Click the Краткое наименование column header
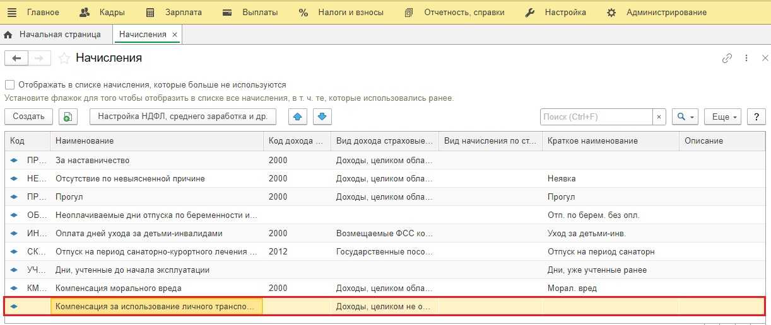771x325 pixels. pyautogui.click(x=610, y=141)
